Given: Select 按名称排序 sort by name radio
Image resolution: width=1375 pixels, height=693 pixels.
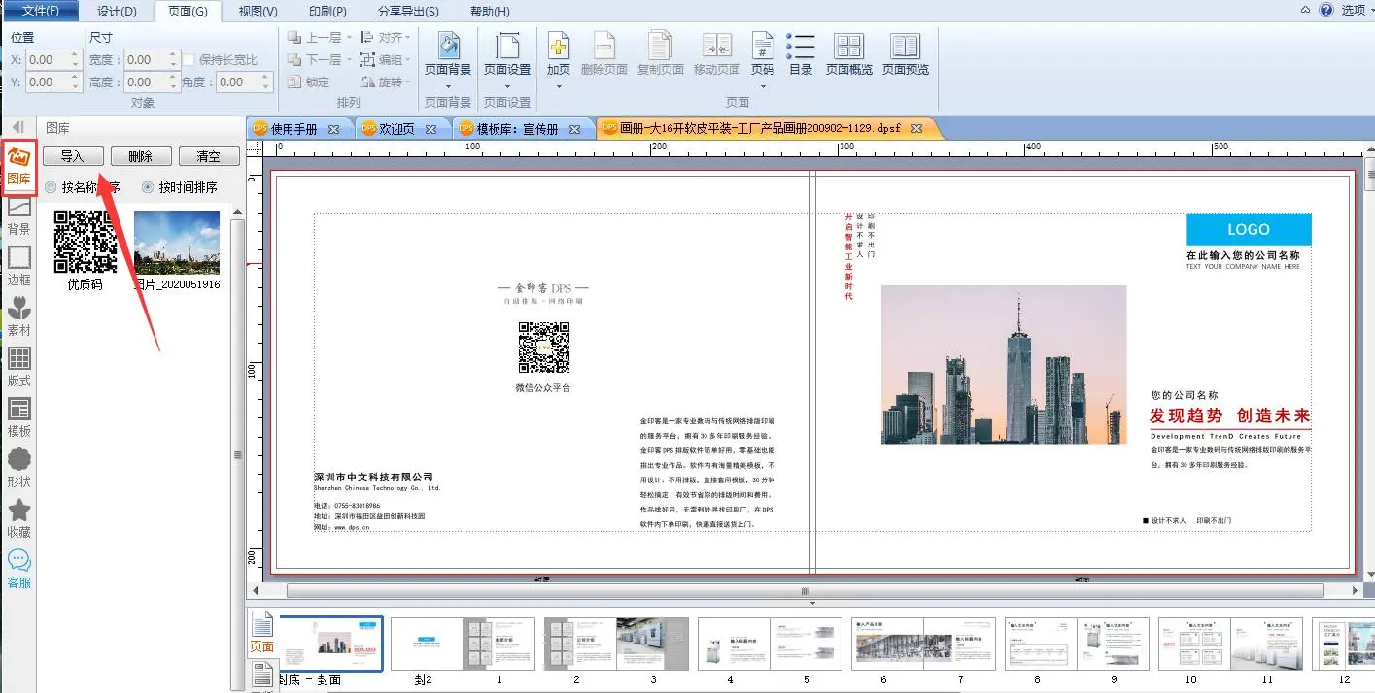Looking at the screenshot, I should click(x=52, y=187).
